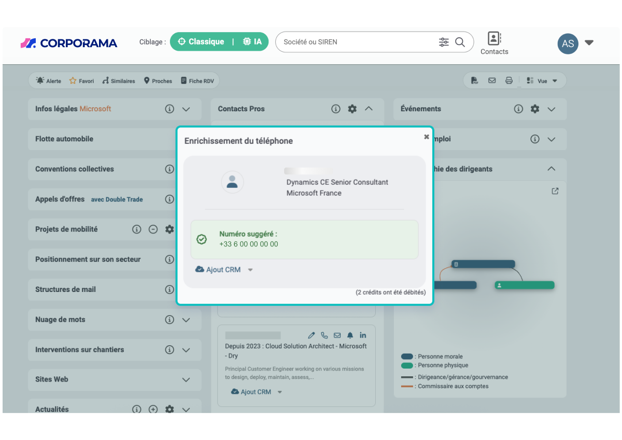Show info for Conventions collectives
Image resolution: width=622 pixels, height=440 pixels.
click(x=169, y=169)
